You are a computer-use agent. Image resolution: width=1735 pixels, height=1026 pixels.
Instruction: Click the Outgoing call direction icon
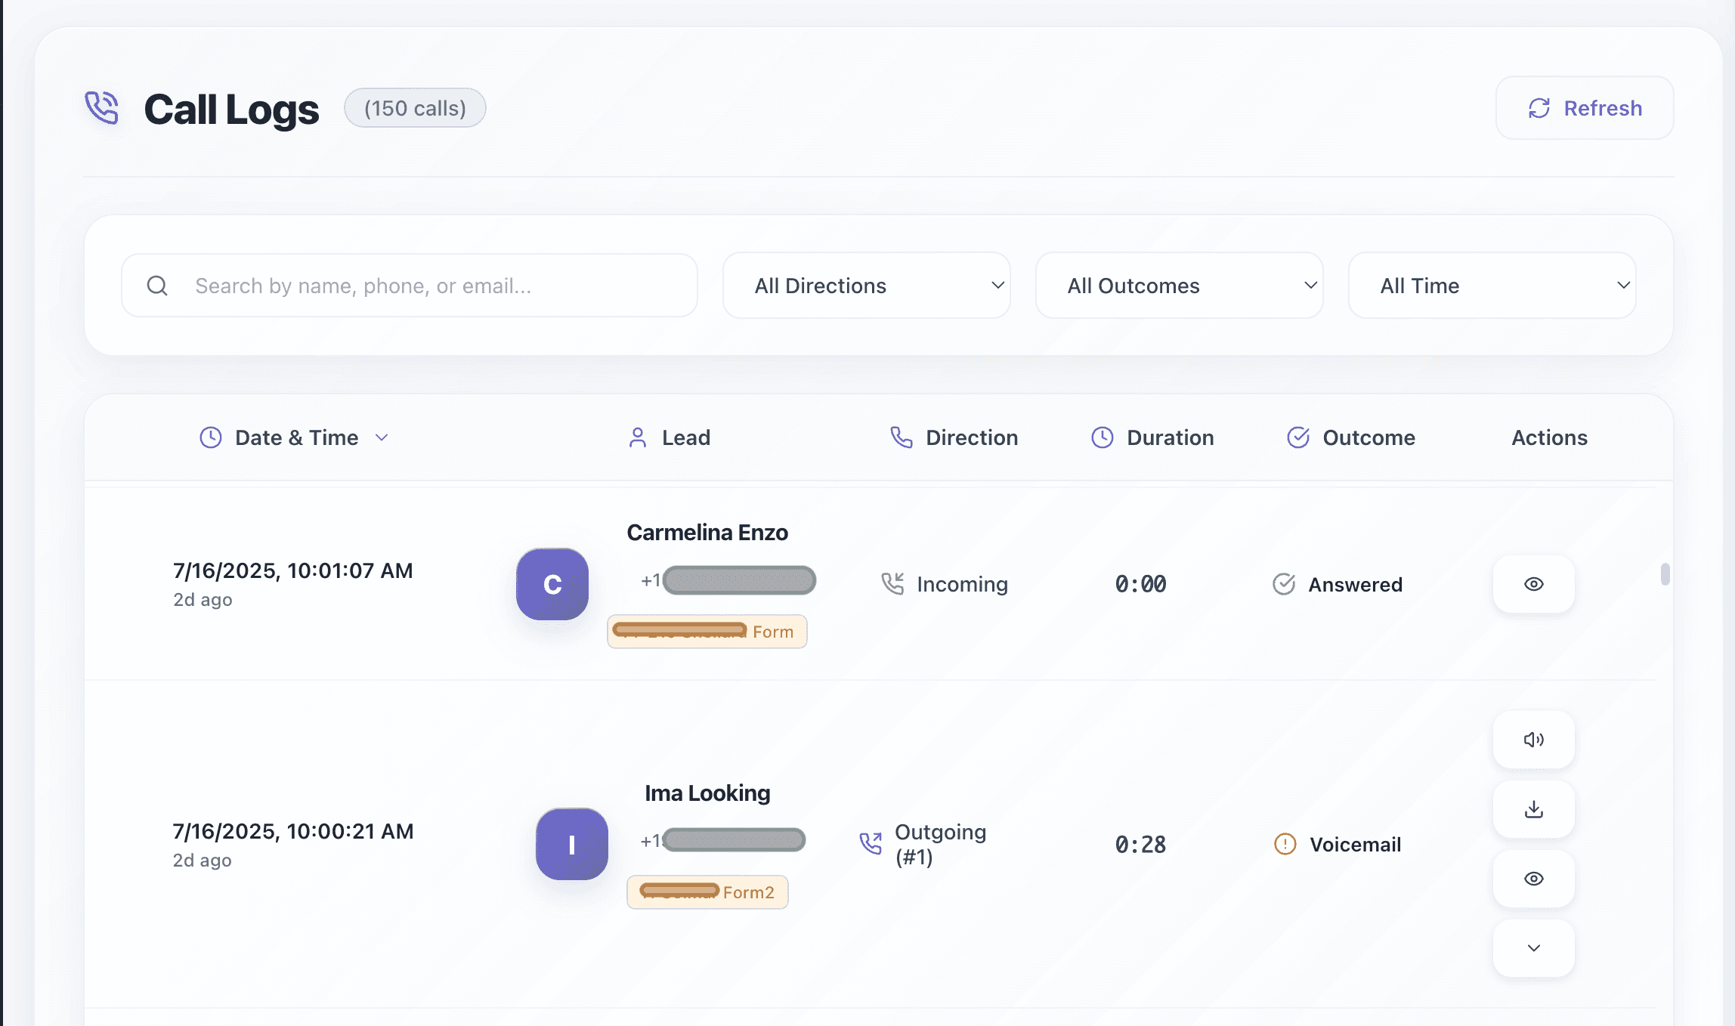click(871, 843)
